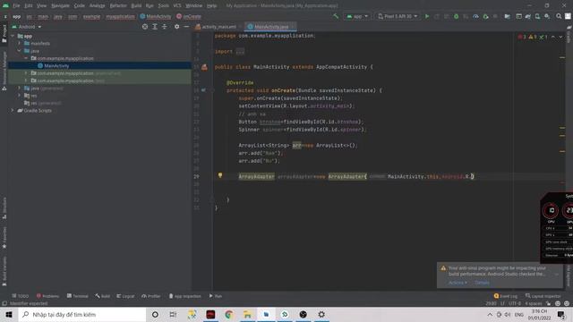This screenshot has height=322, width=573.
Task: Click the Collapse All icon in Project panel
Action: [165, 27]
